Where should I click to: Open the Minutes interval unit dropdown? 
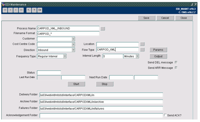(x=137, y=56)
